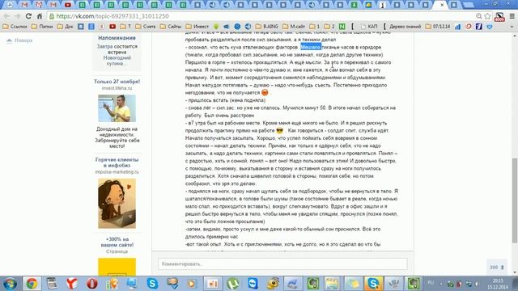Close the active browser tab
The width and height of the screenshot is (518, 291).
pos(442,5)
